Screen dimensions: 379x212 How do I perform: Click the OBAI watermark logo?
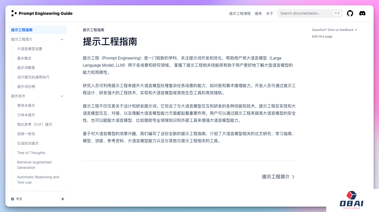coord(351,200)
